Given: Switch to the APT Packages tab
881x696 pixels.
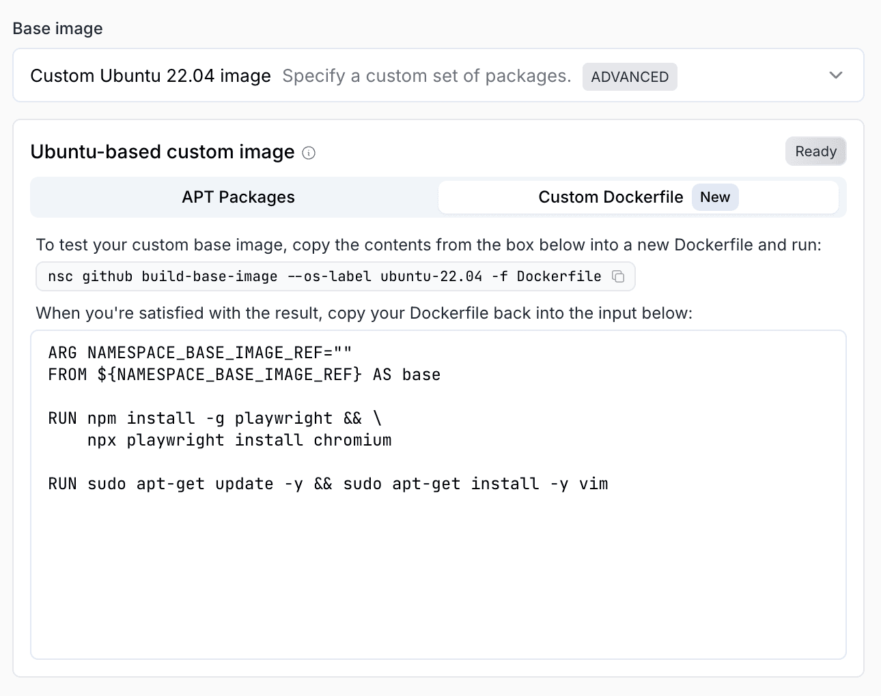Looking at the screenshot, I should (x=238, y=197).
